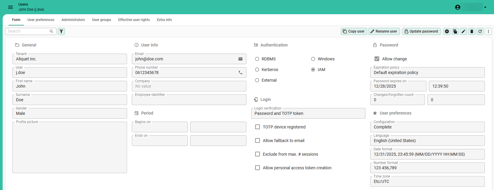Screen dimensions: 494x190
Task: Click the add new record plus icon
Action: click(x=447, y=31)
